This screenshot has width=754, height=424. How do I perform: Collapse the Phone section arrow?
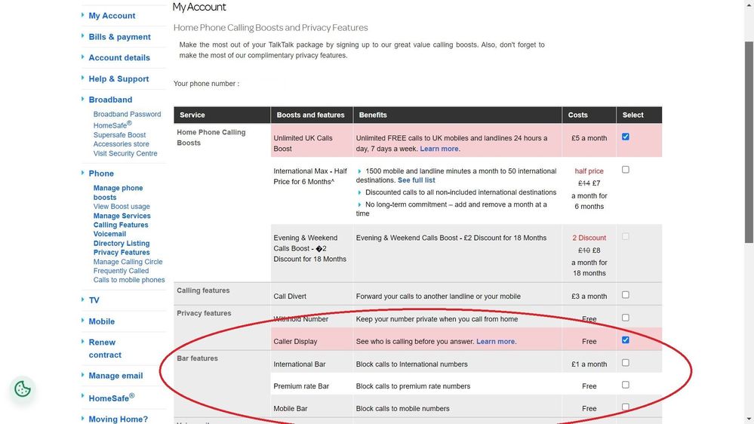click(83, 173)
